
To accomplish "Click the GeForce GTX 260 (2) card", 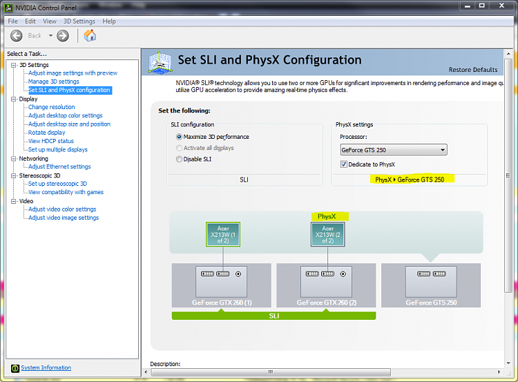I will pyautogui.click(x=326, y=285).
